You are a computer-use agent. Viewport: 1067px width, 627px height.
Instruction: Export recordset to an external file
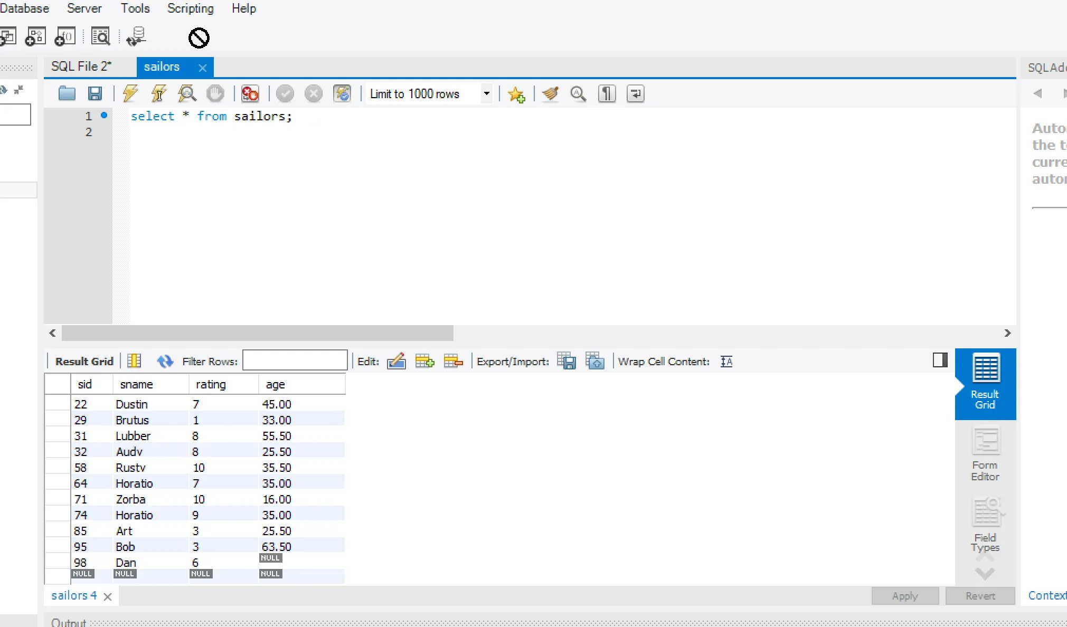[566, 362]
